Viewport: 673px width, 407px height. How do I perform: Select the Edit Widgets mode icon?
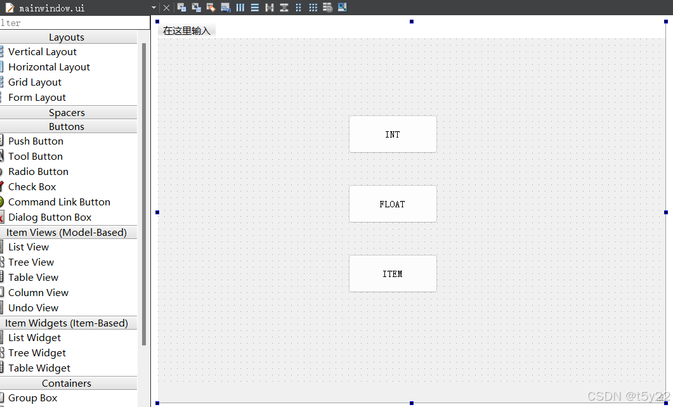tap(181, 8)
